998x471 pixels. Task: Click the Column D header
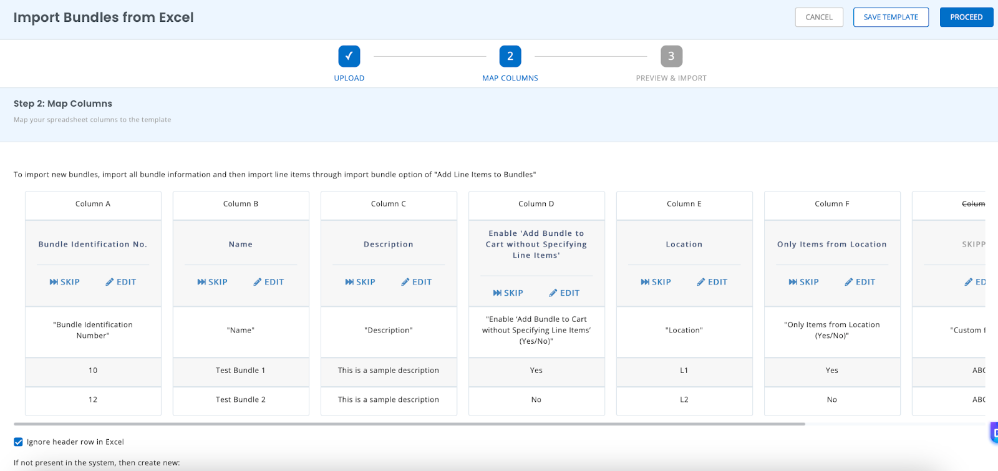click(x=536, y=204)
